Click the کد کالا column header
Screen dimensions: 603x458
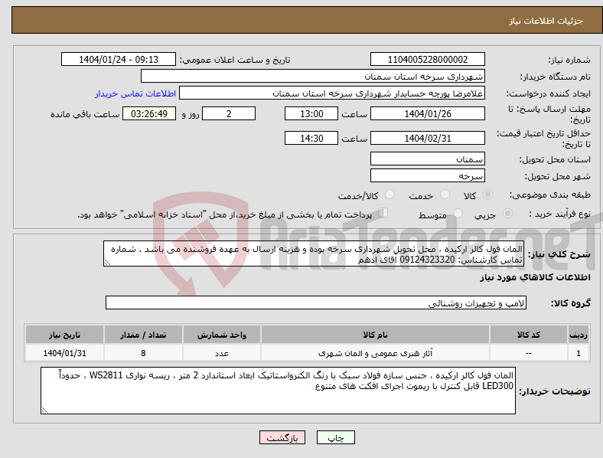[x=529, y=335]
